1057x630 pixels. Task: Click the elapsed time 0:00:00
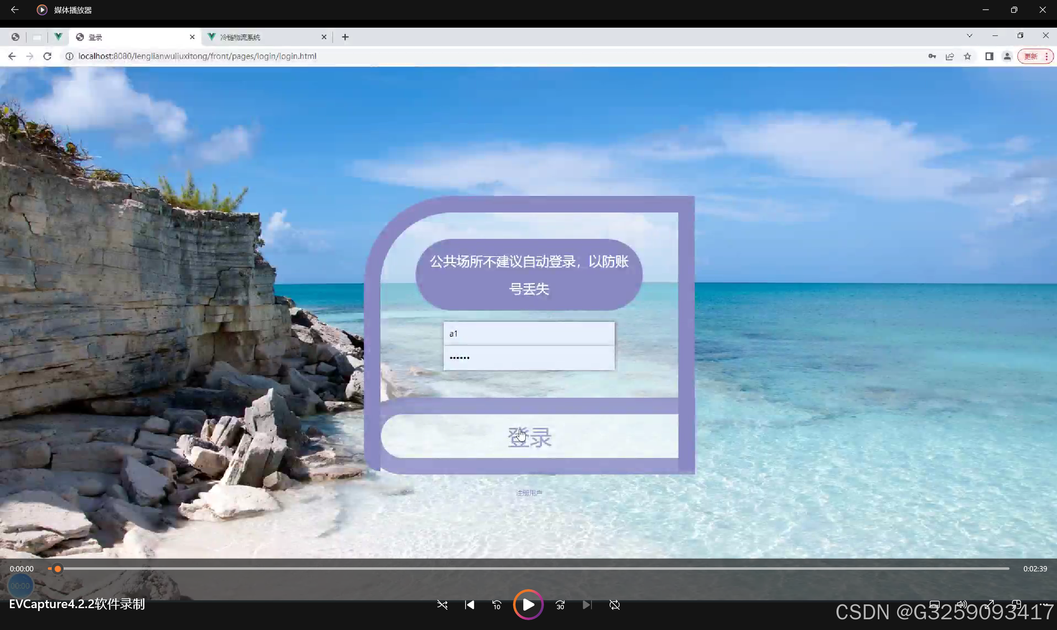pos(21,569)
